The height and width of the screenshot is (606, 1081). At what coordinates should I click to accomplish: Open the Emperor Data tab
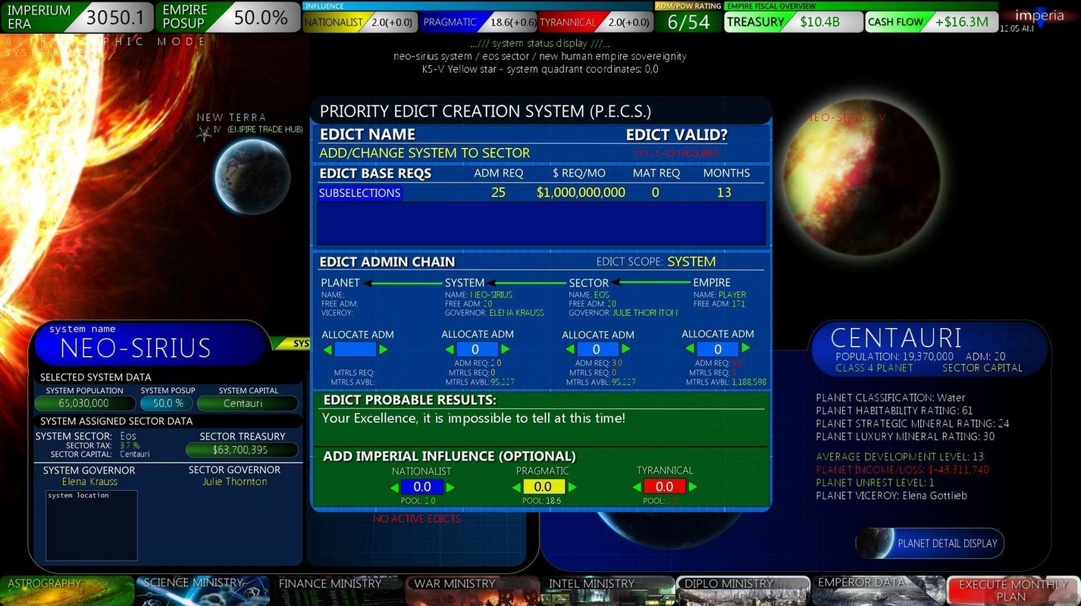click(x=878, y=591)
